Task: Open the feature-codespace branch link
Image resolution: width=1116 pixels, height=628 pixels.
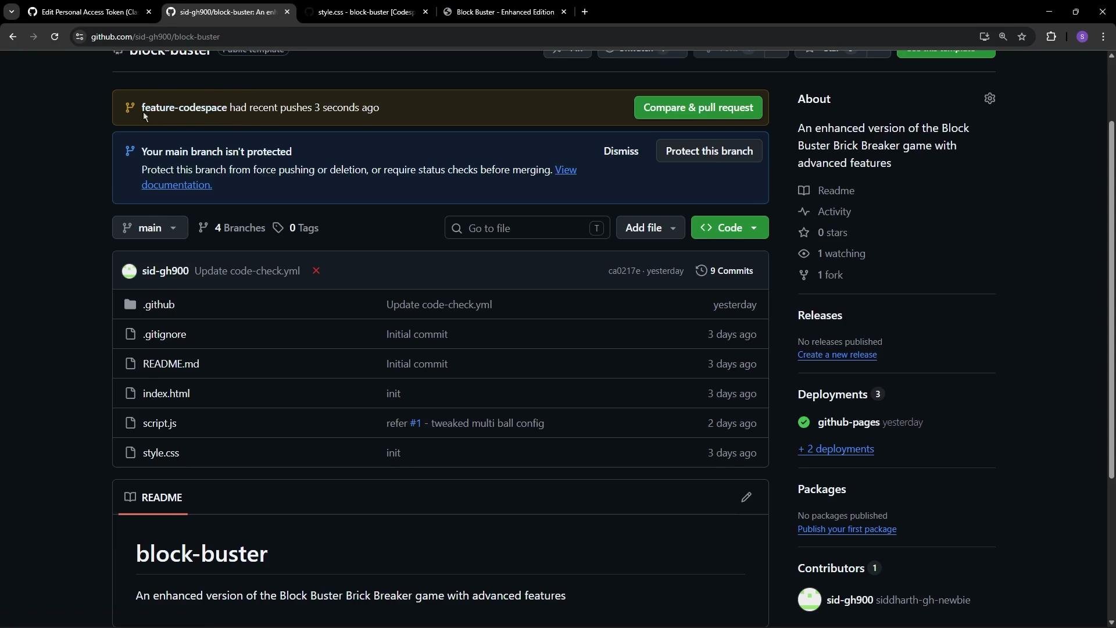Action: click(184, 108)
